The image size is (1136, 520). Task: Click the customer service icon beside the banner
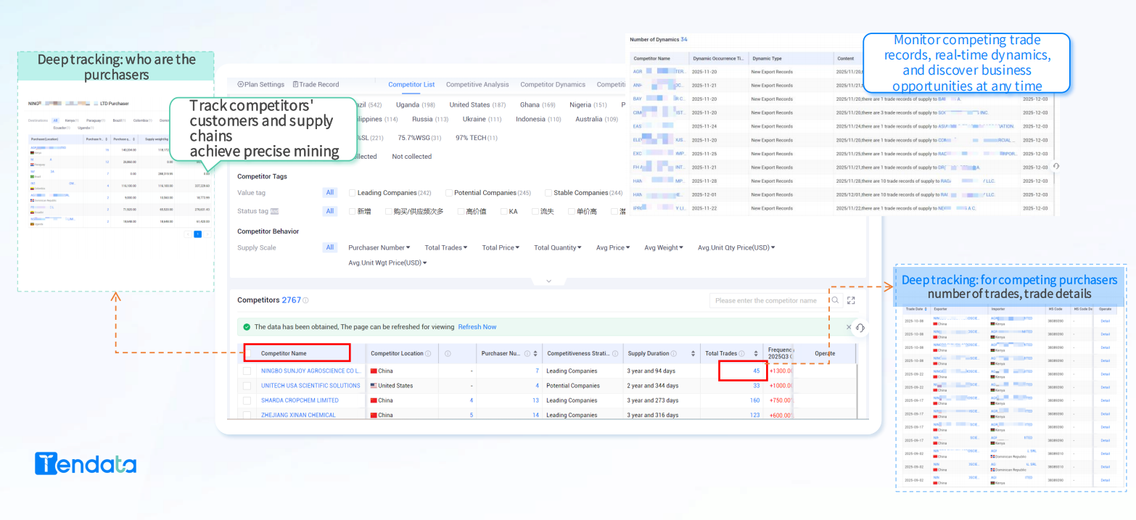(860, 328)
